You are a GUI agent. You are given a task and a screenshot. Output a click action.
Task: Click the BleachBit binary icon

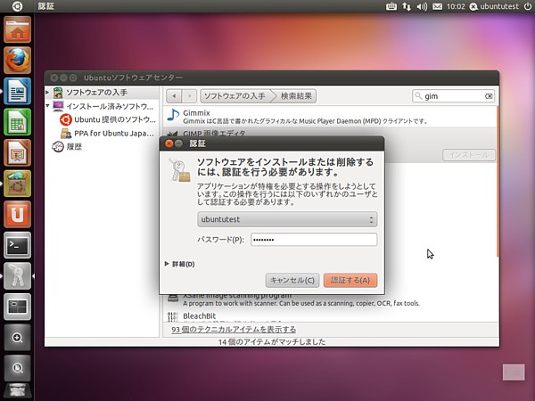173,316
